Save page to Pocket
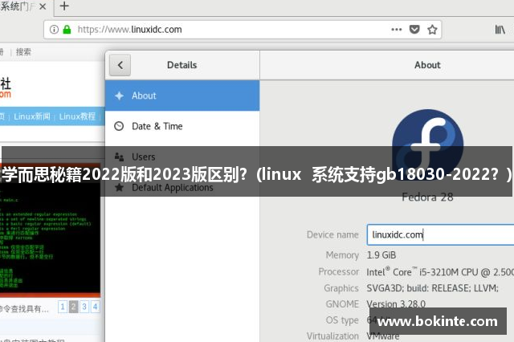The image size is (514, 342). coord(414,30)
